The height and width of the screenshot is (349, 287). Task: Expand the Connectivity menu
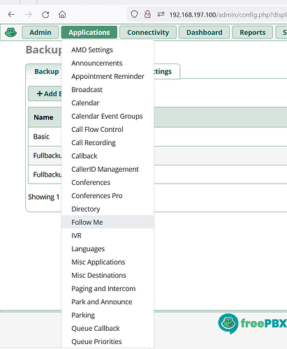(148, 32)
